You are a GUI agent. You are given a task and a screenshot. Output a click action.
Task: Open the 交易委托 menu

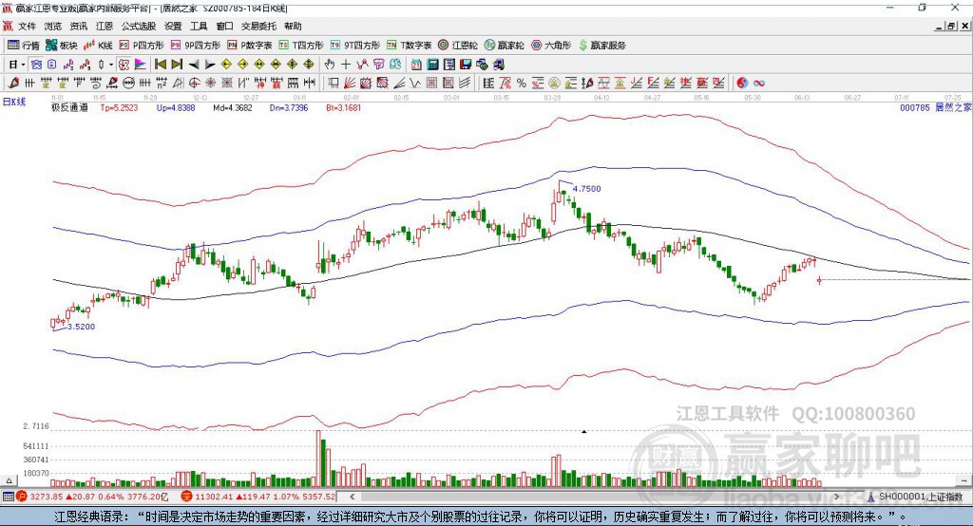pyautogui.click(x=258, y=26)
